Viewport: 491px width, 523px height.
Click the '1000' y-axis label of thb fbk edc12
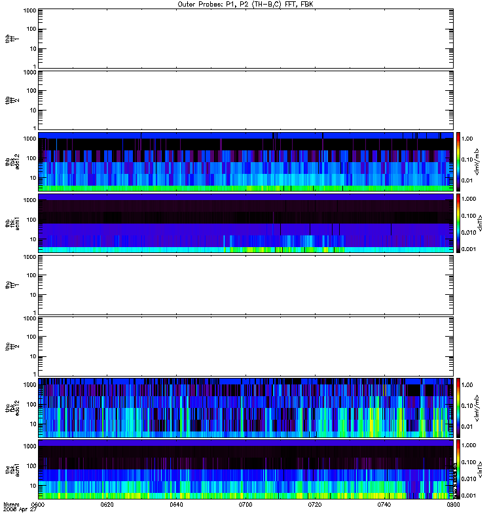click(29, 139)
